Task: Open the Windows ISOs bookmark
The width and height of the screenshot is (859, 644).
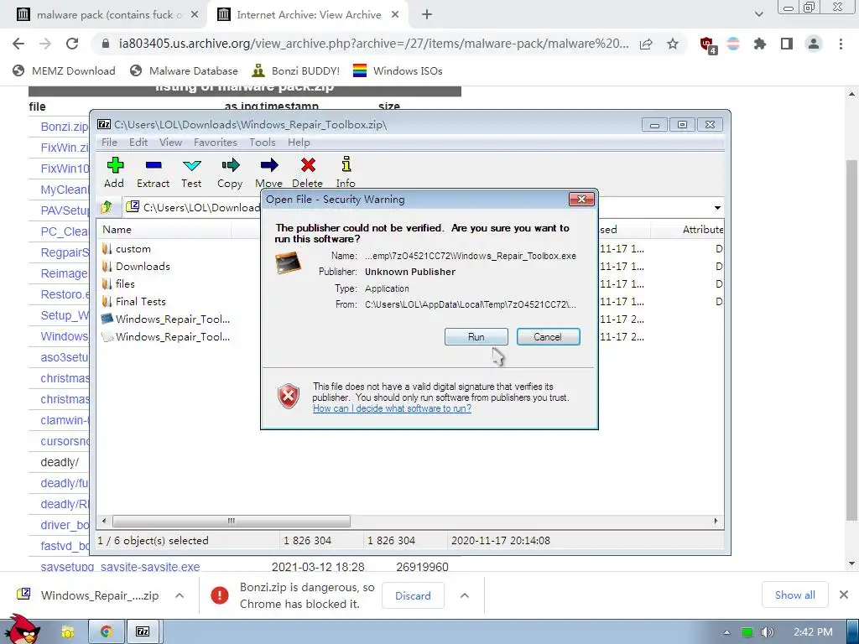Action: 398,70
